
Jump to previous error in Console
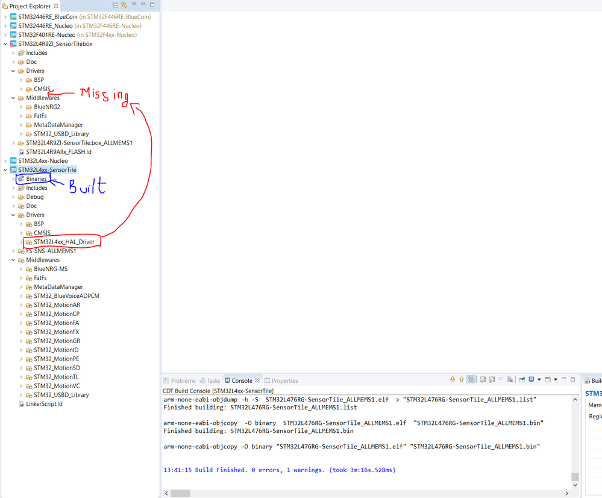pyautogui.click(x=462, y=380)
